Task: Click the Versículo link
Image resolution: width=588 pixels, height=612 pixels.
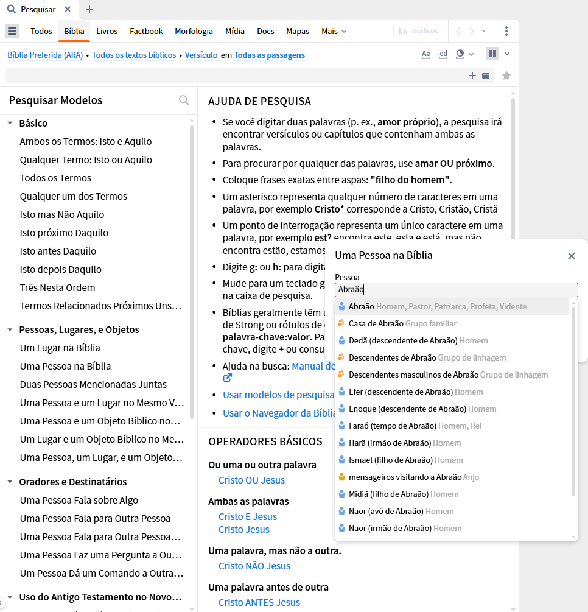Action: point(201,55)
